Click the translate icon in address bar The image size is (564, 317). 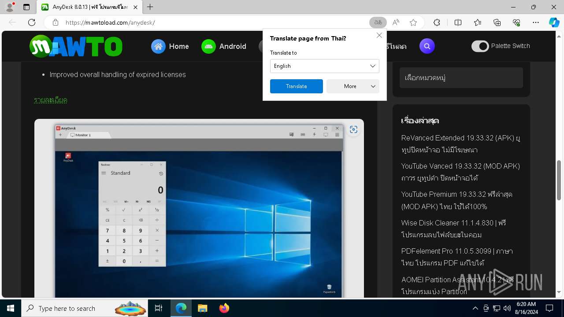(x=378, y=22)
